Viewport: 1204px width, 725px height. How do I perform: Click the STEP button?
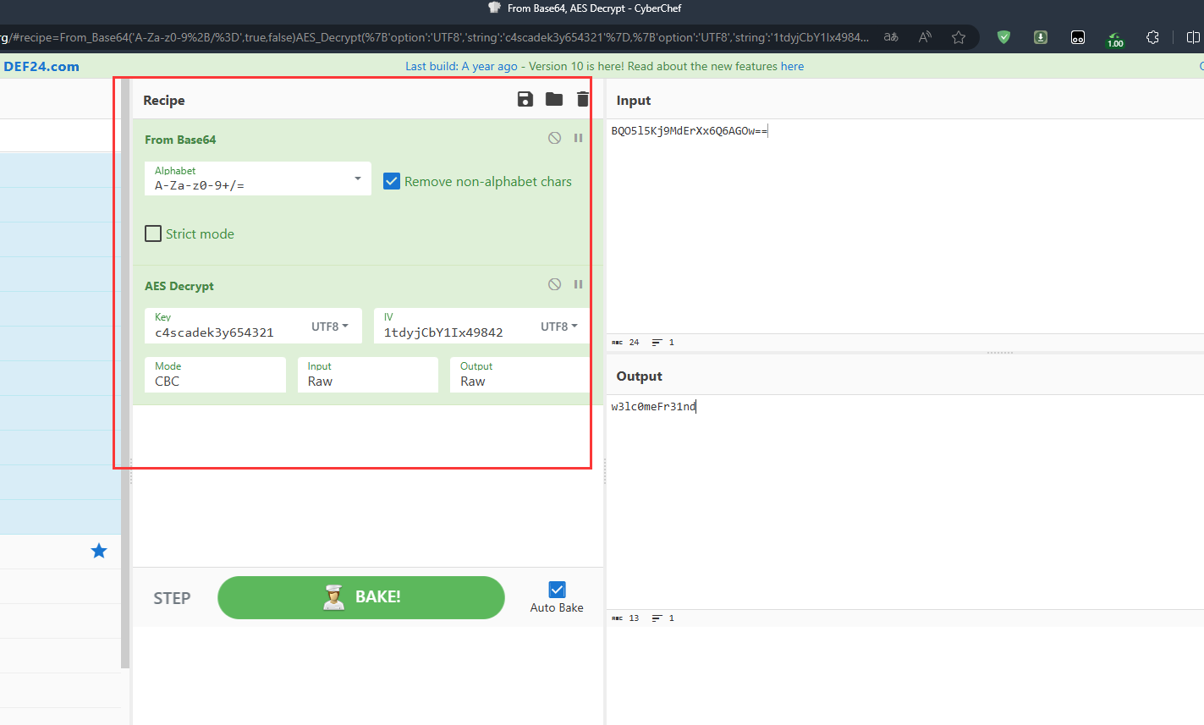[172, 598]
